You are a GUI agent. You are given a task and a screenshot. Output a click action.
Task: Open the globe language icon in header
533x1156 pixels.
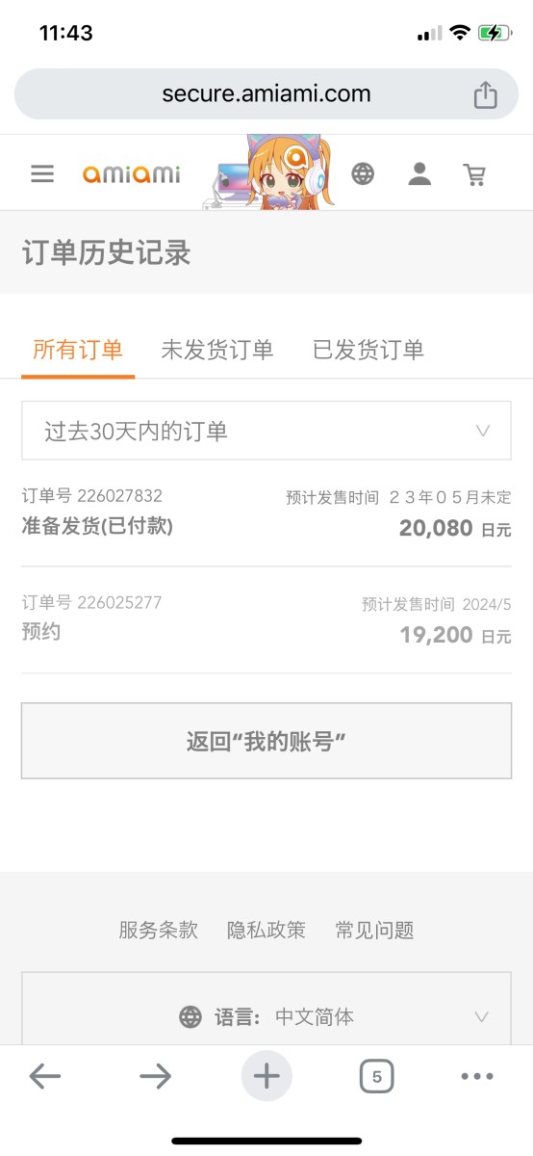363,173
